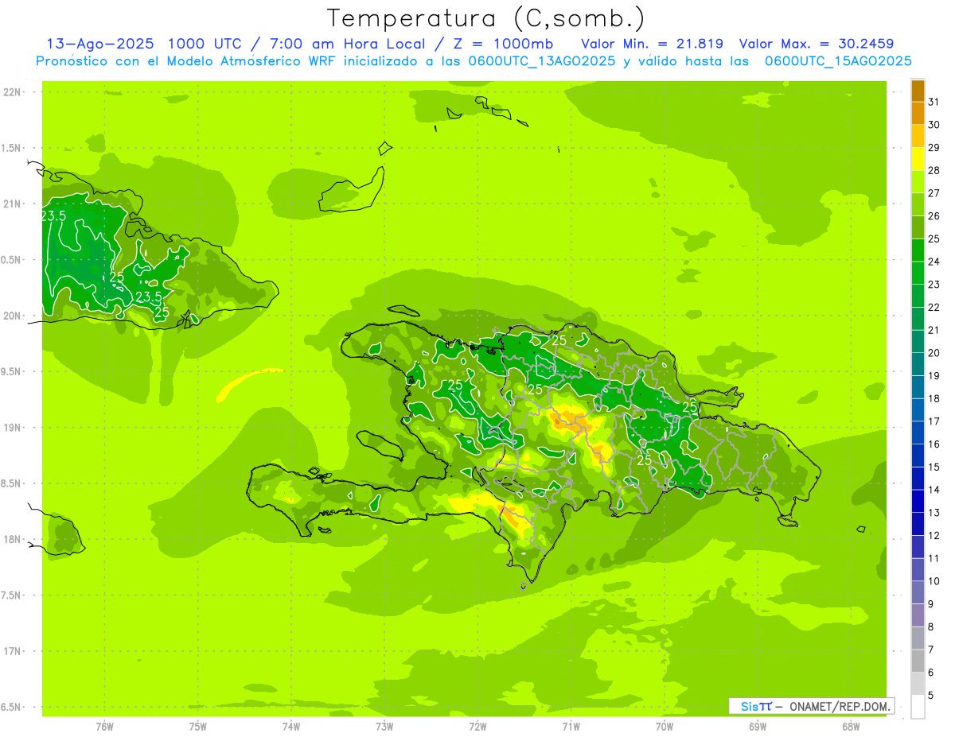Viewport: 955px width, 737px height.
Task: Click "7:00 am Hora Local" text
Action: 345,44
